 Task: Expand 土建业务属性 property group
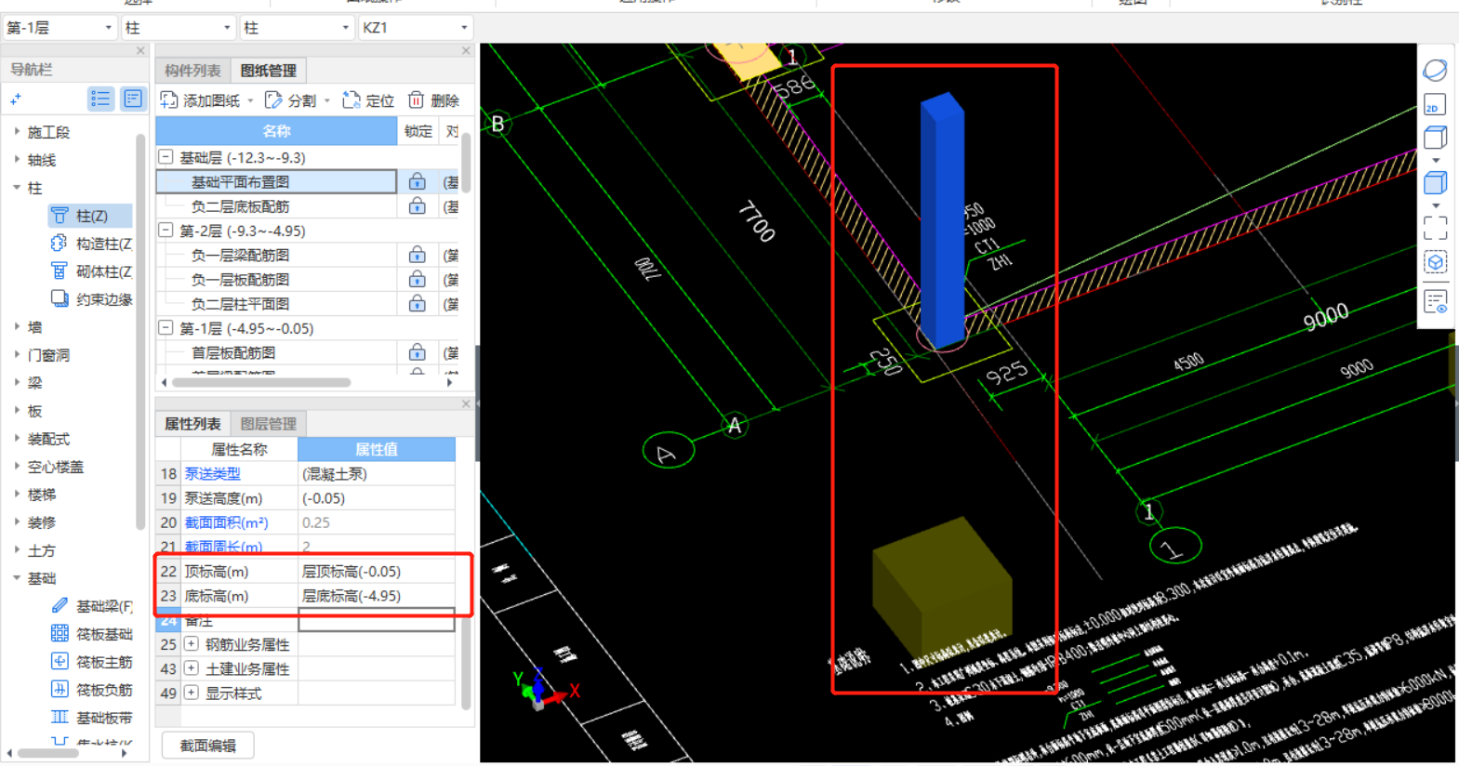tap(192, 667)
